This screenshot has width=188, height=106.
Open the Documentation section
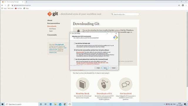[53, 23]
